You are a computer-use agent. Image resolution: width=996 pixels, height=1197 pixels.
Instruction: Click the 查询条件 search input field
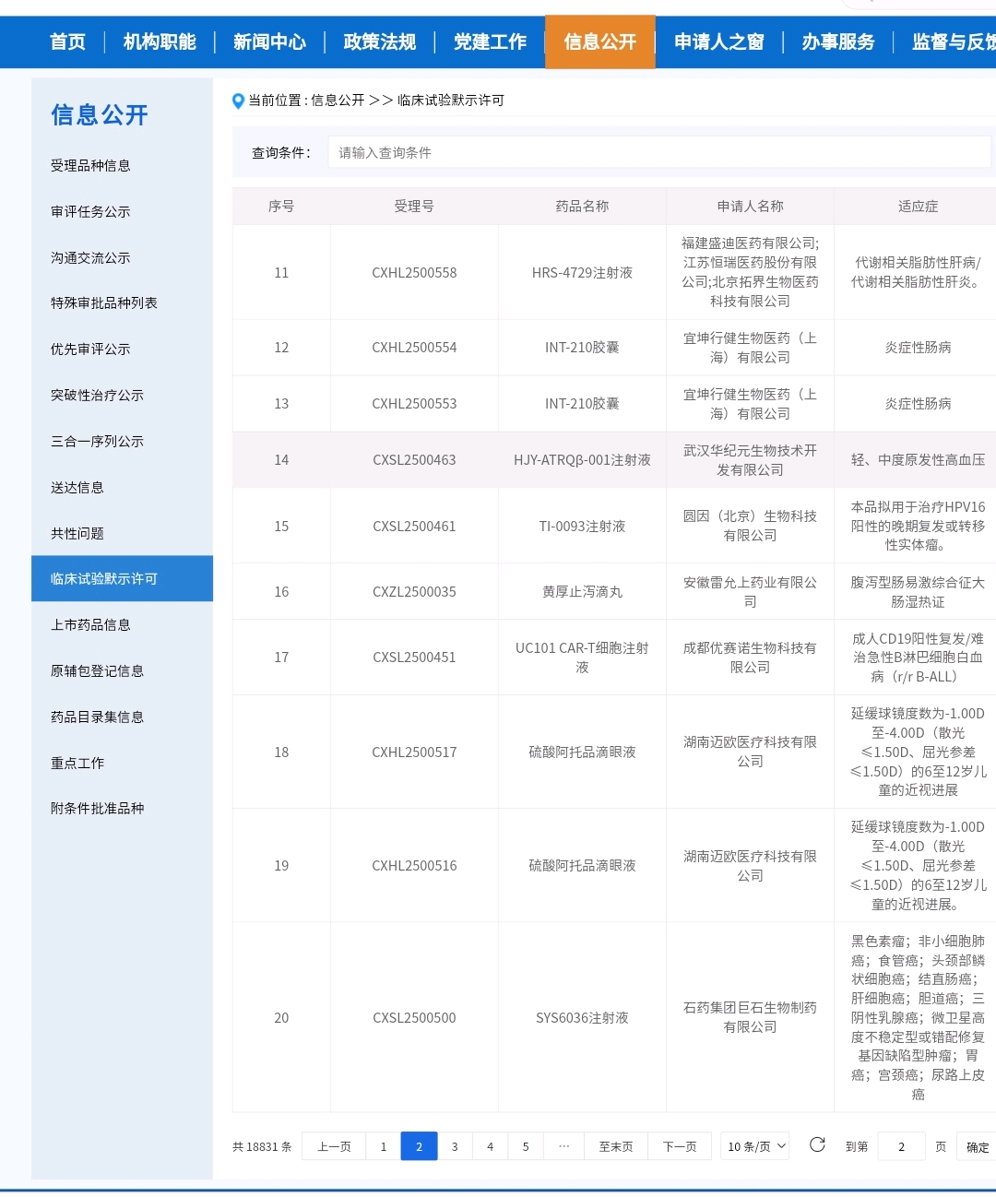point(659,152)
